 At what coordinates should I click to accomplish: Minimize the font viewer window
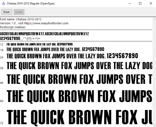[129, 3]
